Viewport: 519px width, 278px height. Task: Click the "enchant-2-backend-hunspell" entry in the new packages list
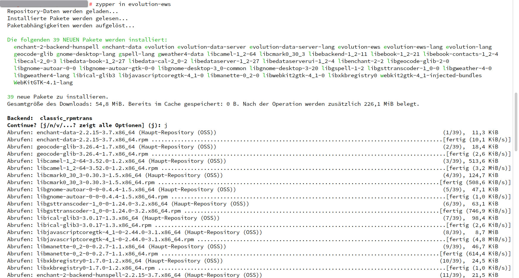click(56, 47)
